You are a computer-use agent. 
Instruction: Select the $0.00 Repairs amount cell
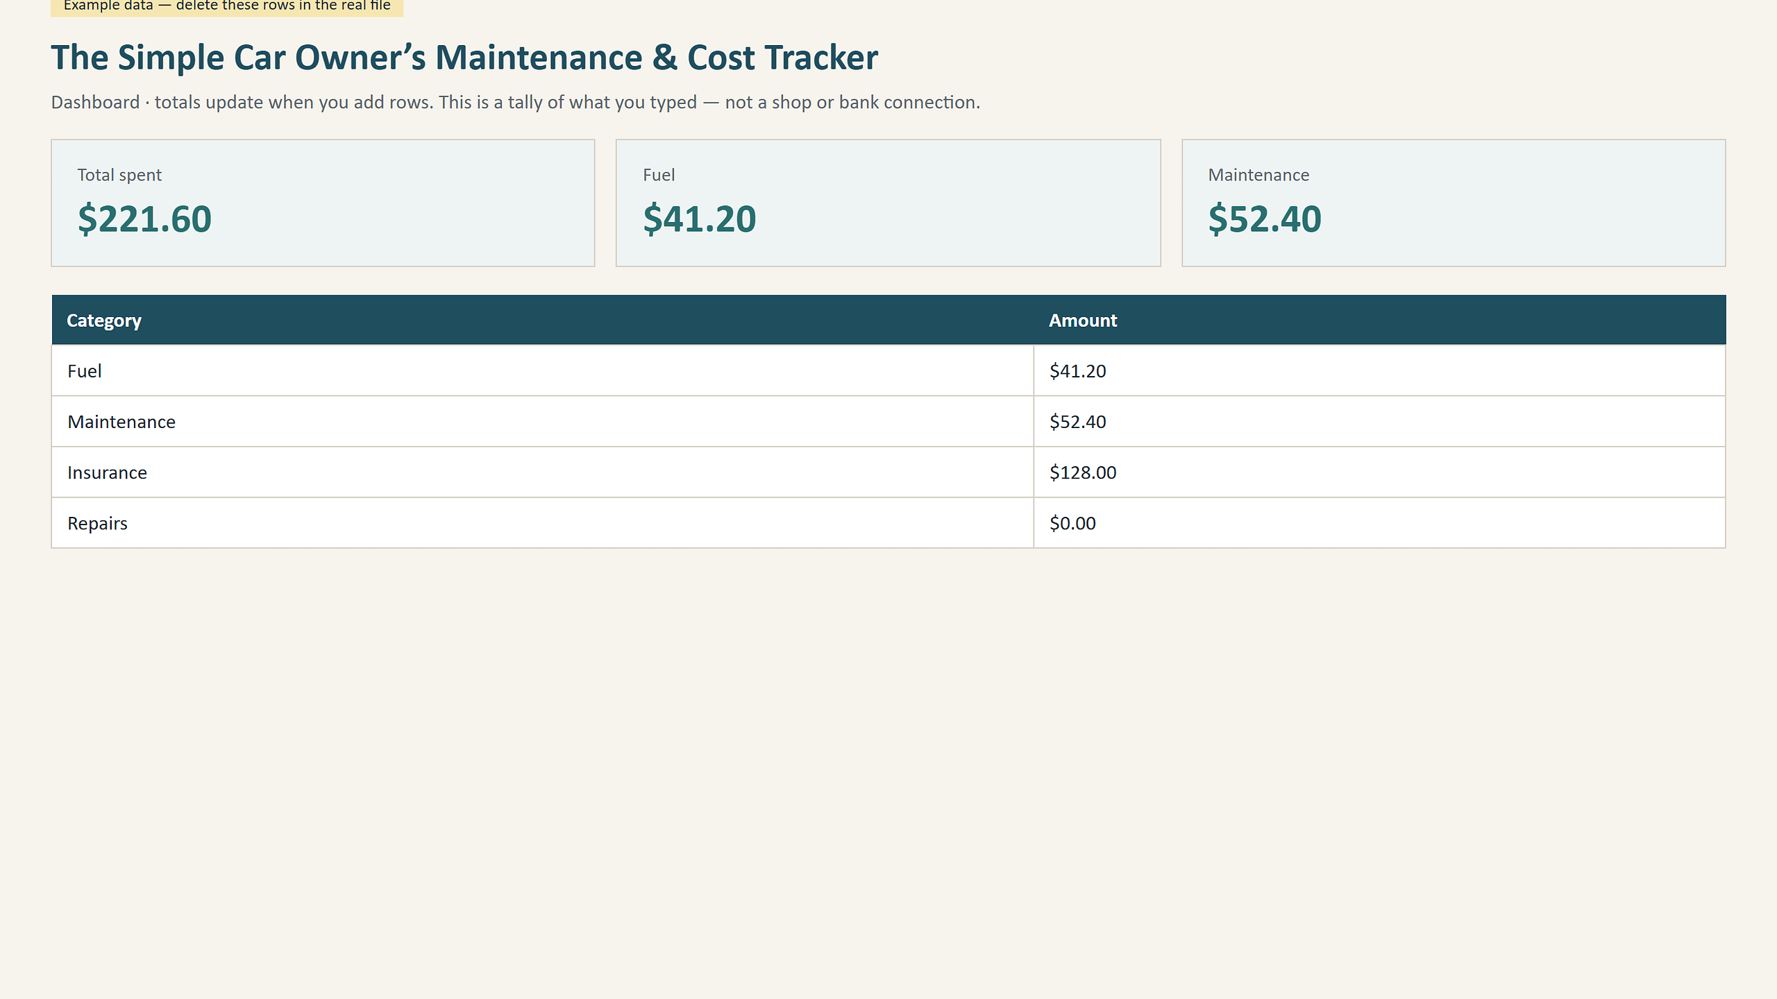click(1380, 522)
